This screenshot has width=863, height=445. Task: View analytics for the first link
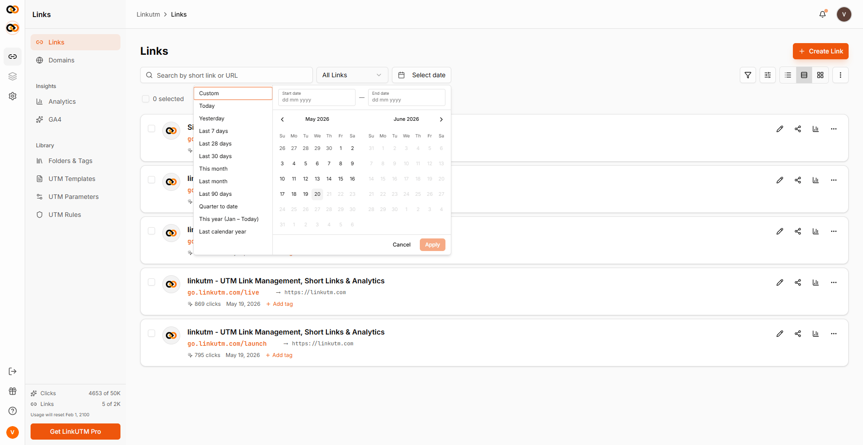[816, 129]
